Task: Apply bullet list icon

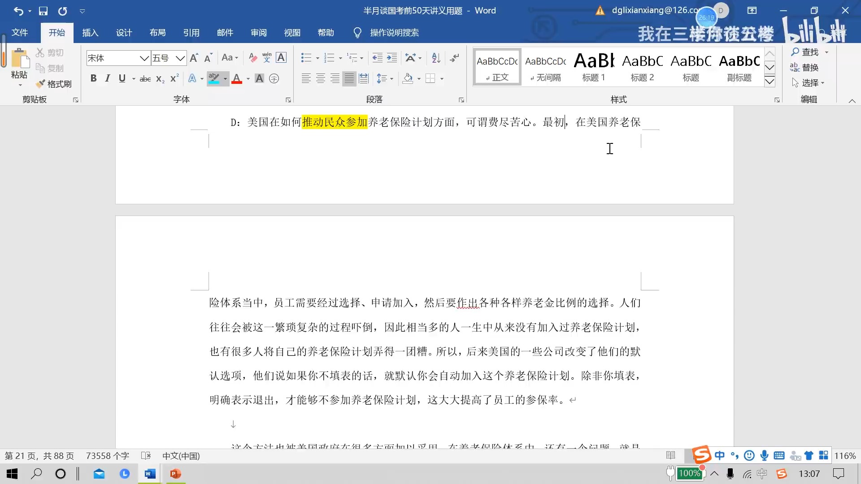Action: (306, 57)
